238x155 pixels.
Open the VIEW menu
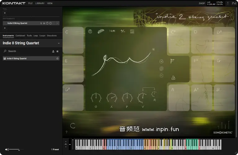[50, 3]
